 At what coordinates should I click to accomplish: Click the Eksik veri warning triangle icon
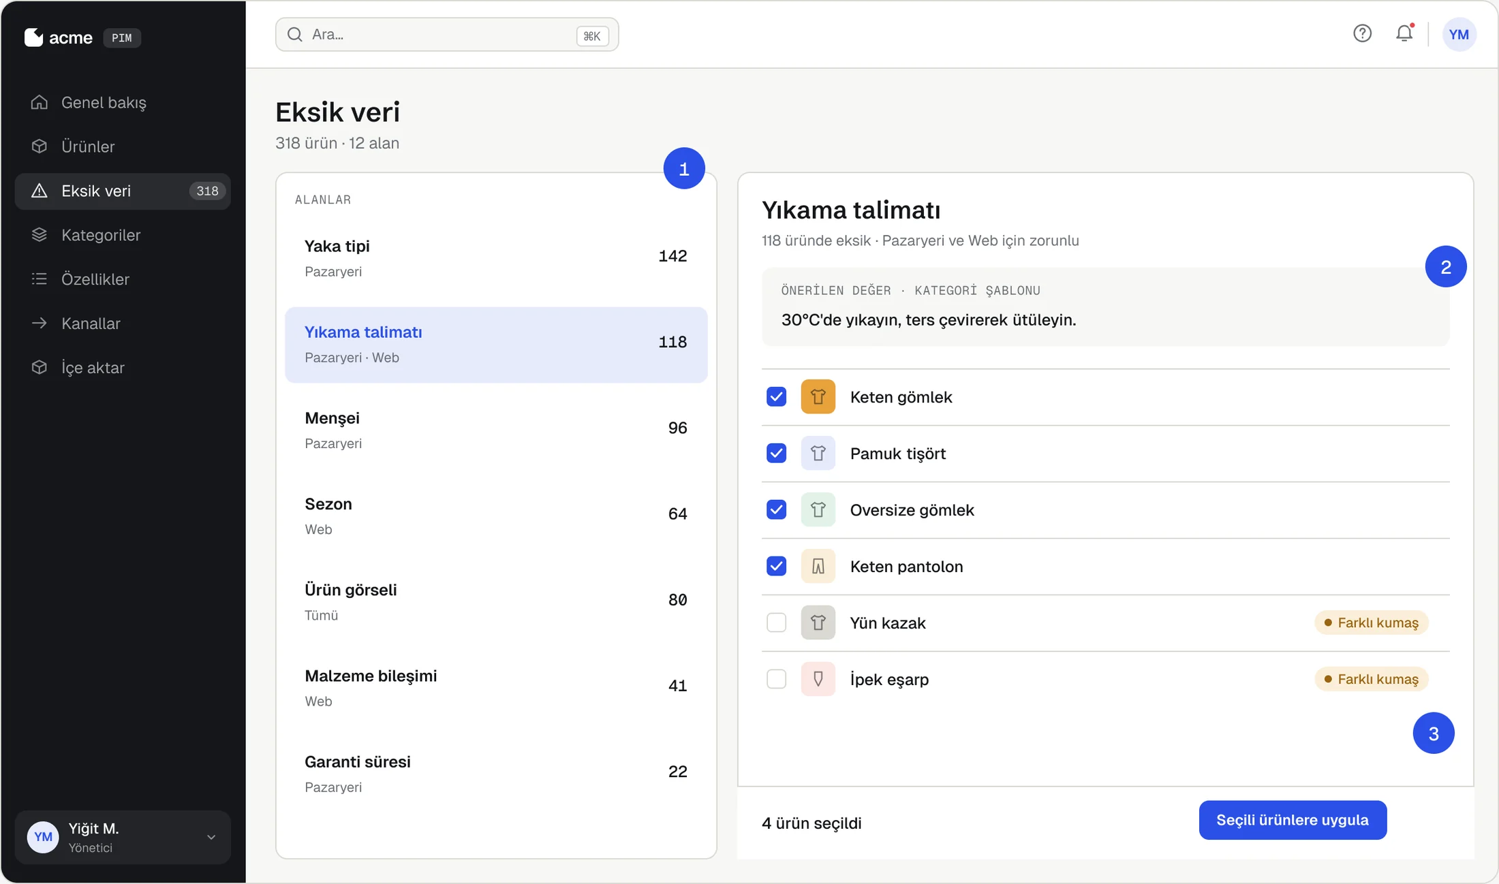(x=40, y=191)
